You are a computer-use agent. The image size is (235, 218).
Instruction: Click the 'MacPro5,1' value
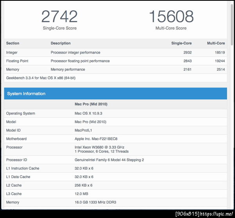[x=83, y=130]
